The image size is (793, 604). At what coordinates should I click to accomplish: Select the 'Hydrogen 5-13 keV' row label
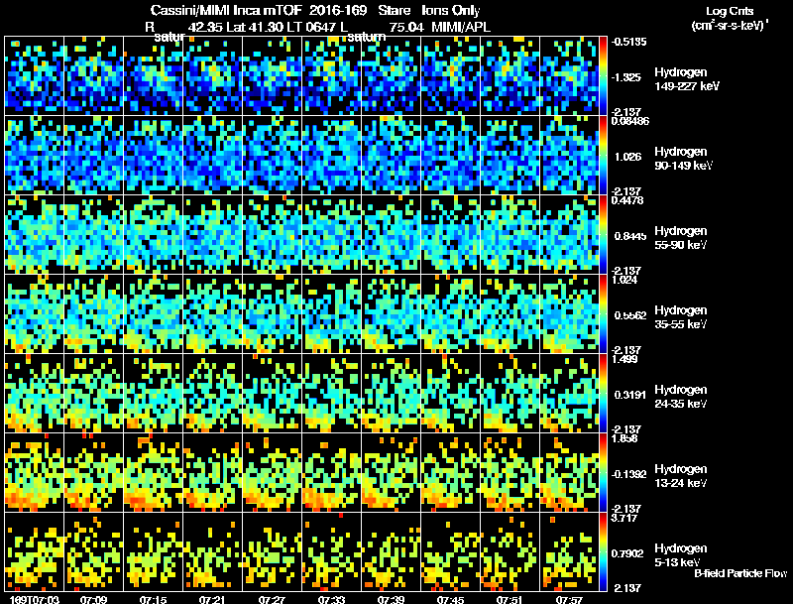click(x=681, y=555)
